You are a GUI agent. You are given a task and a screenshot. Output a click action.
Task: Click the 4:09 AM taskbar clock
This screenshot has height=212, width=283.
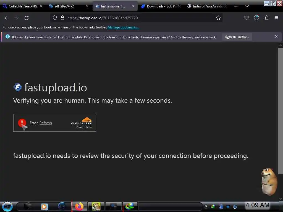click(257, 205)
